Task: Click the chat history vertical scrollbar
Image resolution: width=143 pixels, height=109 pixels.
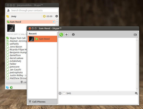Action: coord(137,64)
